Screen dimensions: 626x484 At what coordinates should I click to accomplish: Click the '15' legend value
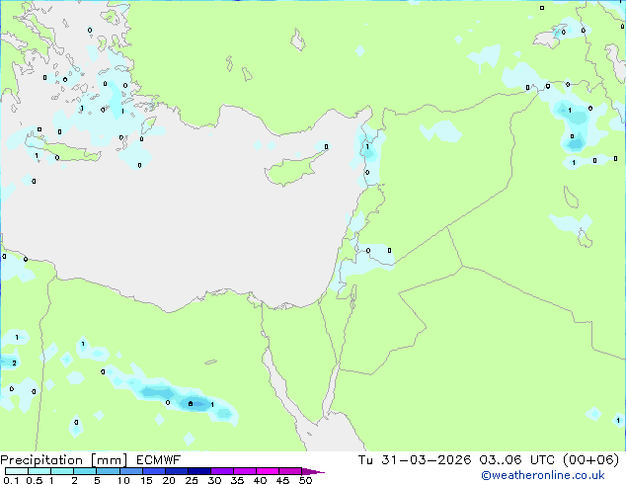point(146,480)
